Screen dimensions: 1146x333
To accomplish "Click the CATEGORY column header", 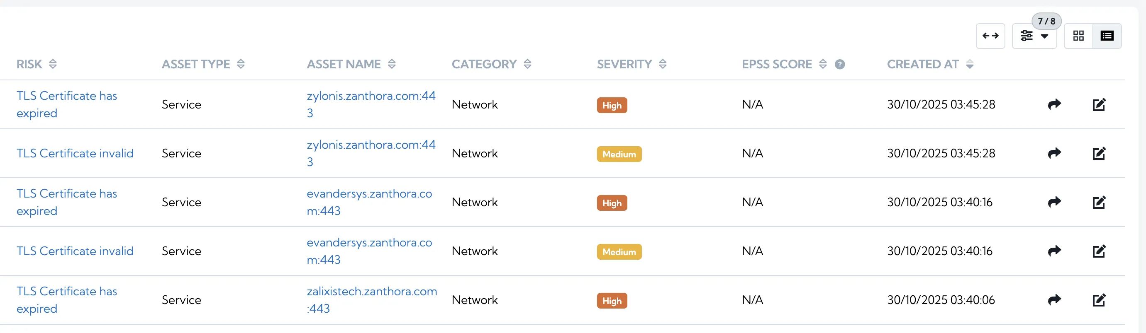I will pos(484,63).
